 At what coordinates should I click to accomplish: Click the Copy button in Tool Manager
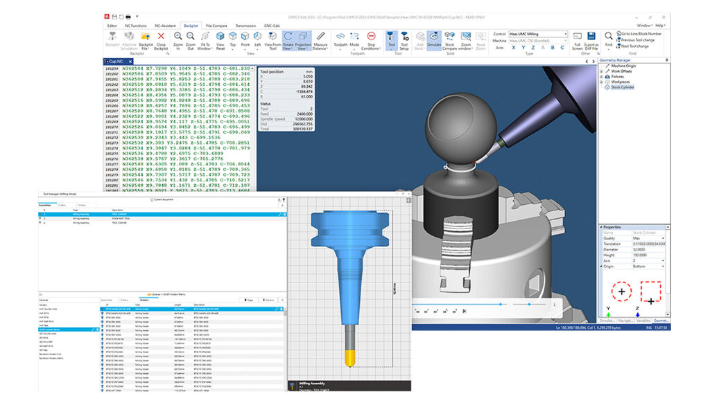(x=249, y=300)
